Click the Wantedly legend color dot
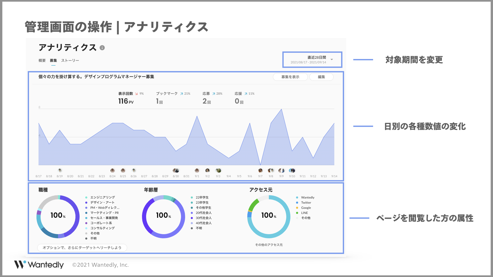This screenshot has width=493, height=277. click(297, 197)
